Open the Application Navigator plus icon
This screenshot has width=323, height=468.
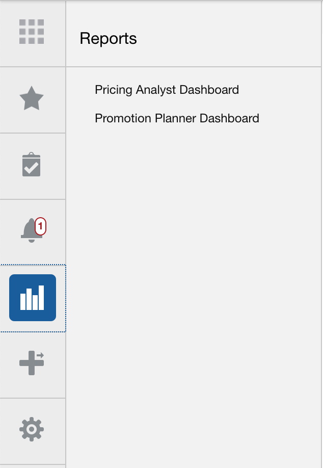(x=33, y=363)
